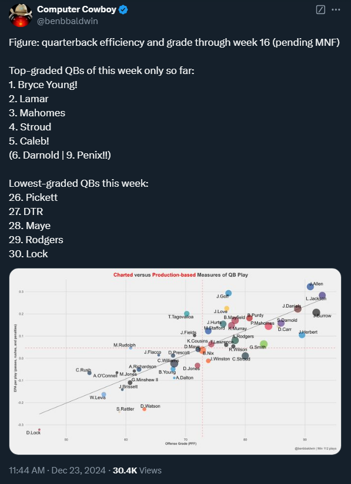Open the Grok slash icon
The image size is (351, 484).
[x=320, y=10]
